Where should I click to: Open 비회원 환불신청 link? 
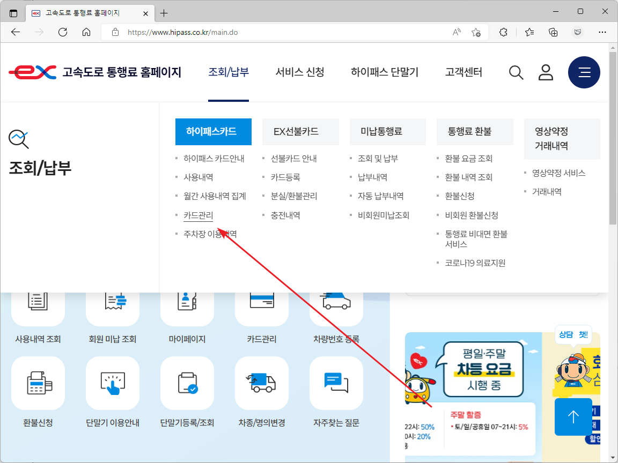pos(472,215)
